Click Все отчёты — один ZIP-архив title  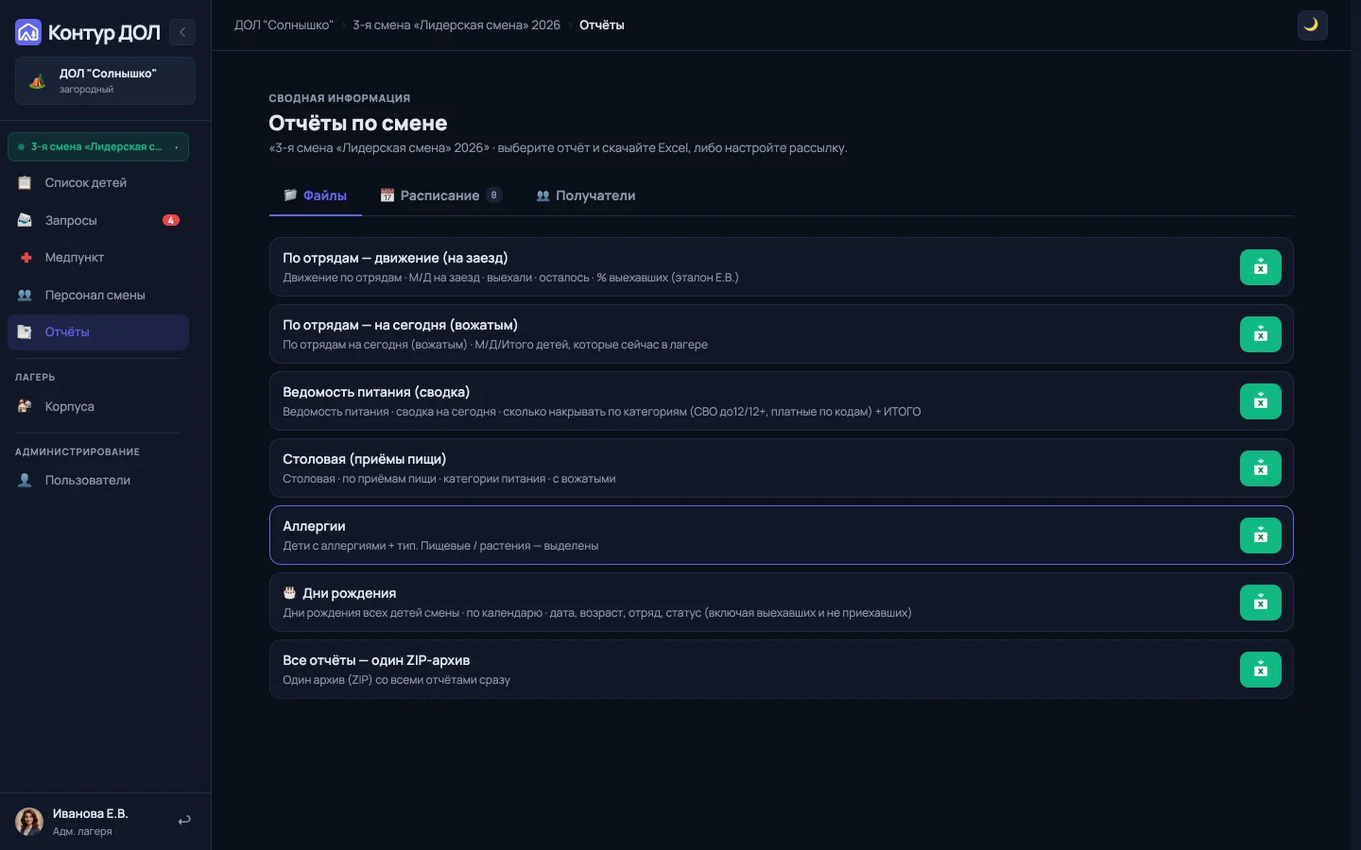(376, 660)
